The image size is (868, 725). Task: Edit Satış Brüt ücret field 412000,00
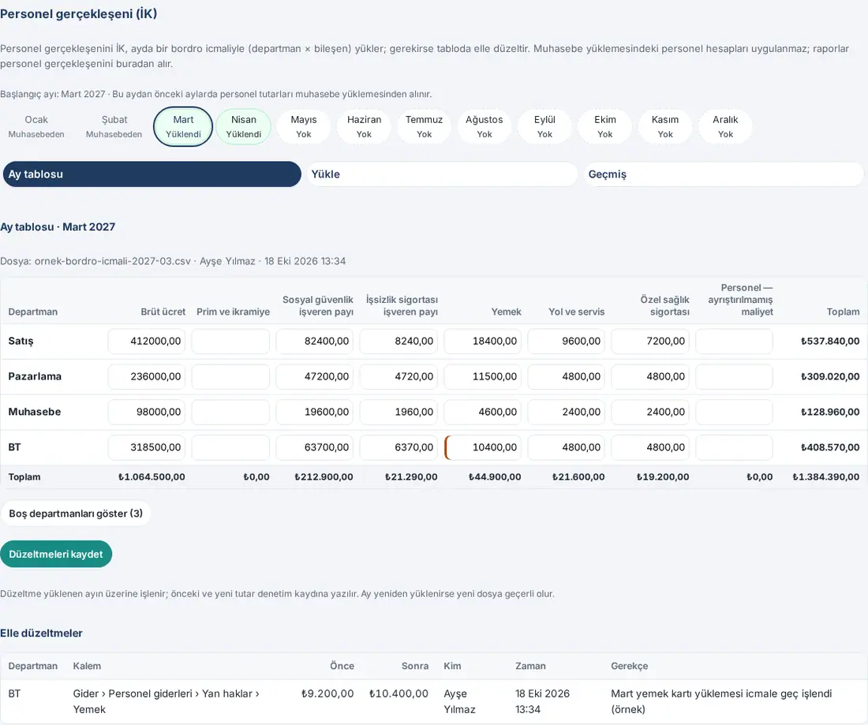[x=147, y=342]
